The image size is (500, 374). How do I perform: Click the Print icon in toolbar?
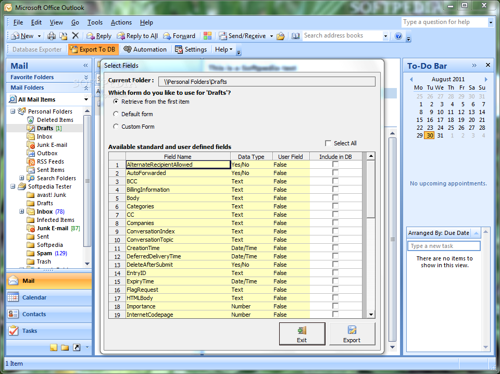(x=52, y=36)
